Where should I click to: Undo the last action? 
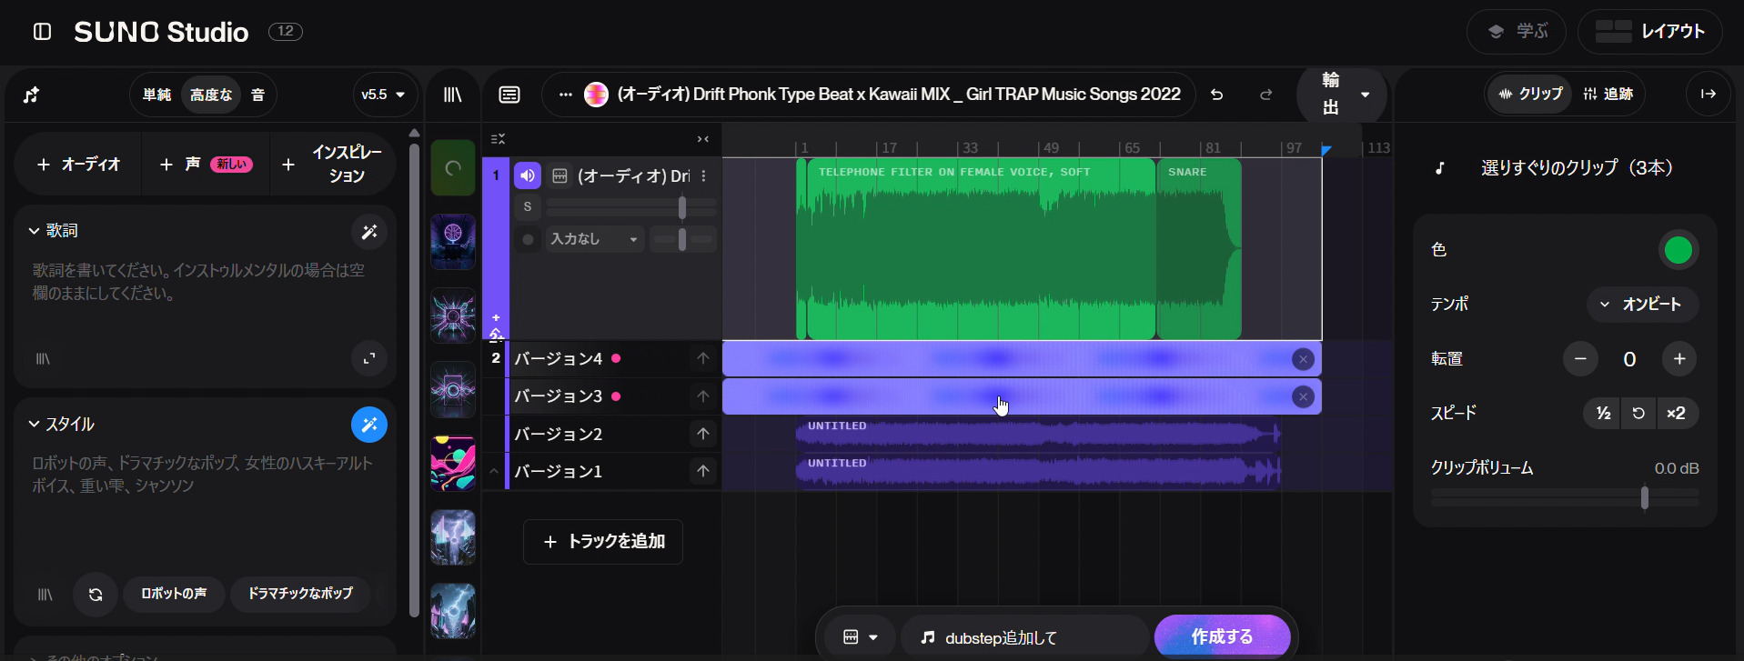(1217, 95)
